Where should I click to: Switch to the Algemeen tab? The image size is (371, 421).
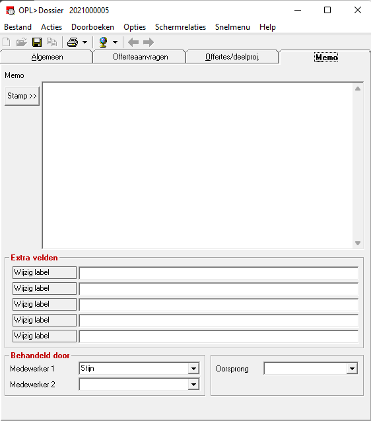coord(47,57)
